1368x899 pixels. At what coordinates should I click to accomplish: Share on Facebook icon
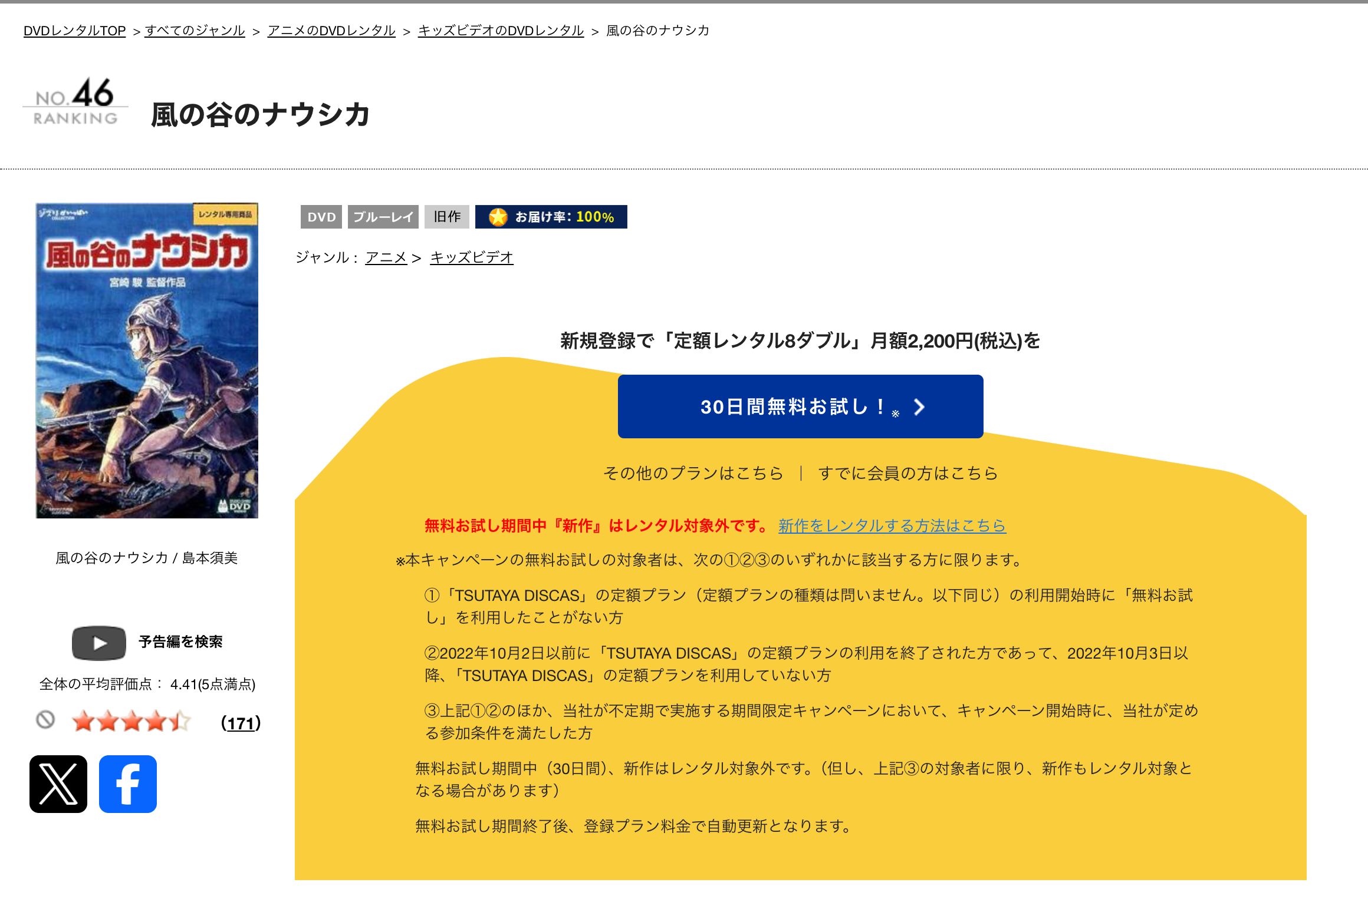click(128, 784)
